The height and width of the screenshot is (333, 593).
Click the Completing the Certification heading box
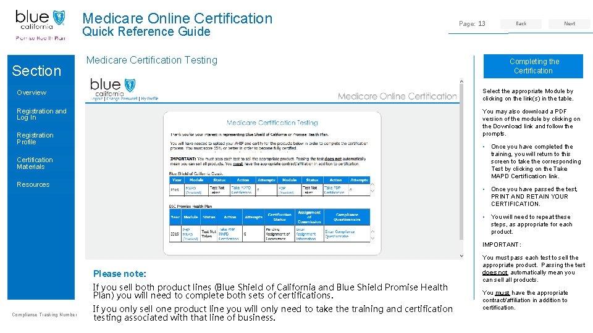coord(533,66)
